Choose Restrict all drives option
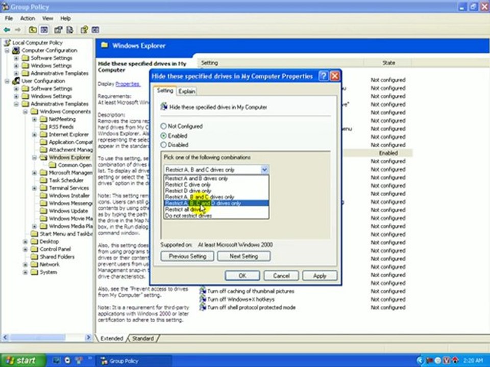Viewport: 490px width, 367px height. (x=216, y=209)
